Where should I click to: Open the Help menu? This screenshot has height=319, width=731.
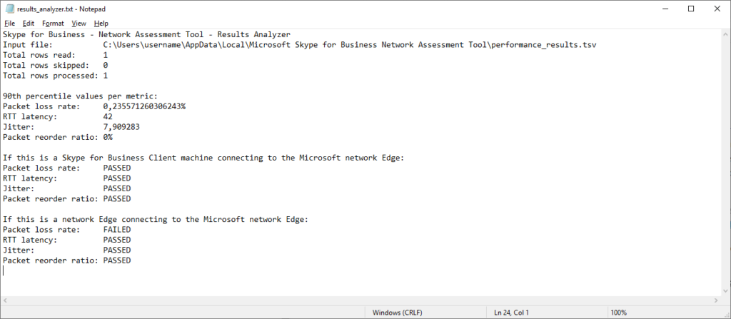101,24
